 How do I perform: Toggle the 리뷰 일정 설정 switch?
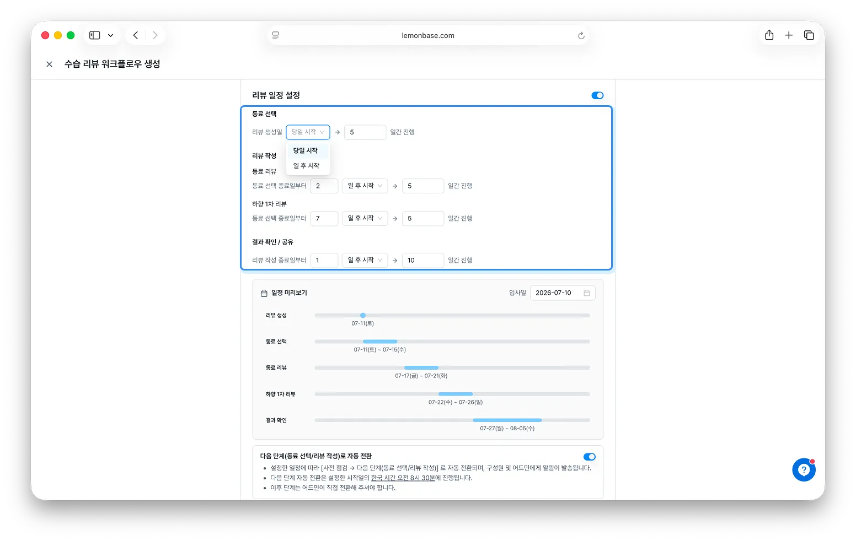[597, 95]
